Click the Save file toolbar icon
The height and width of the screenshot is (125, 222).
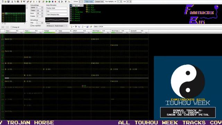coord(8,1)
